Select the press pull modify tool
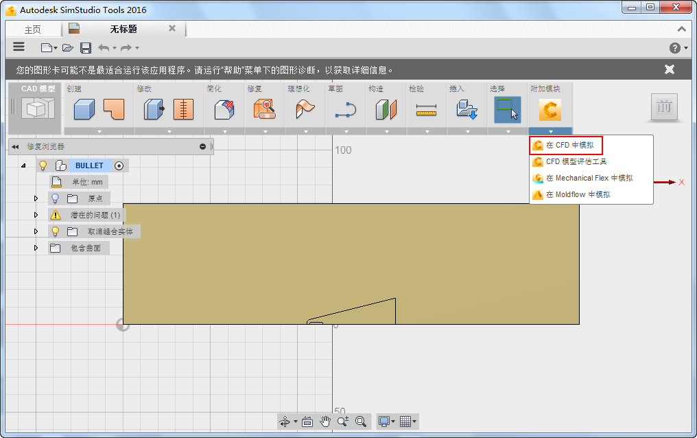The image size is (697, 438). (154, 109)
